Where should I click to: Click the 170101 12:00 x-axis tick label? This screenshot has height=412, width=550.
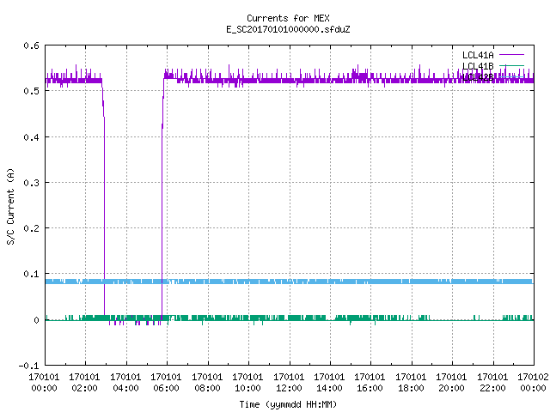coord(289,383)
